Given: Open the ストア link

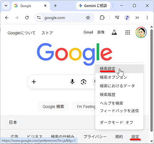Looking at the screenshot, I should pyautogui.click(x=47, y=33).
